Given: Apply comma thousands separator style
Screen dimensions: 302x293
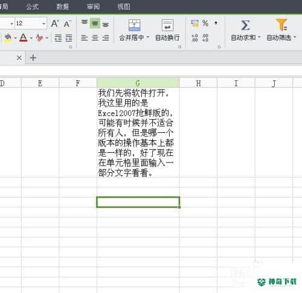Looking at the screenshot, I should (216, 23).
